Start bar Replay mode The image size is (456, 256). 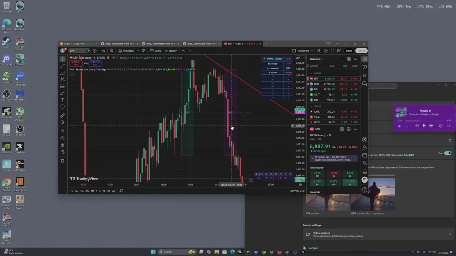click(171, 50)
